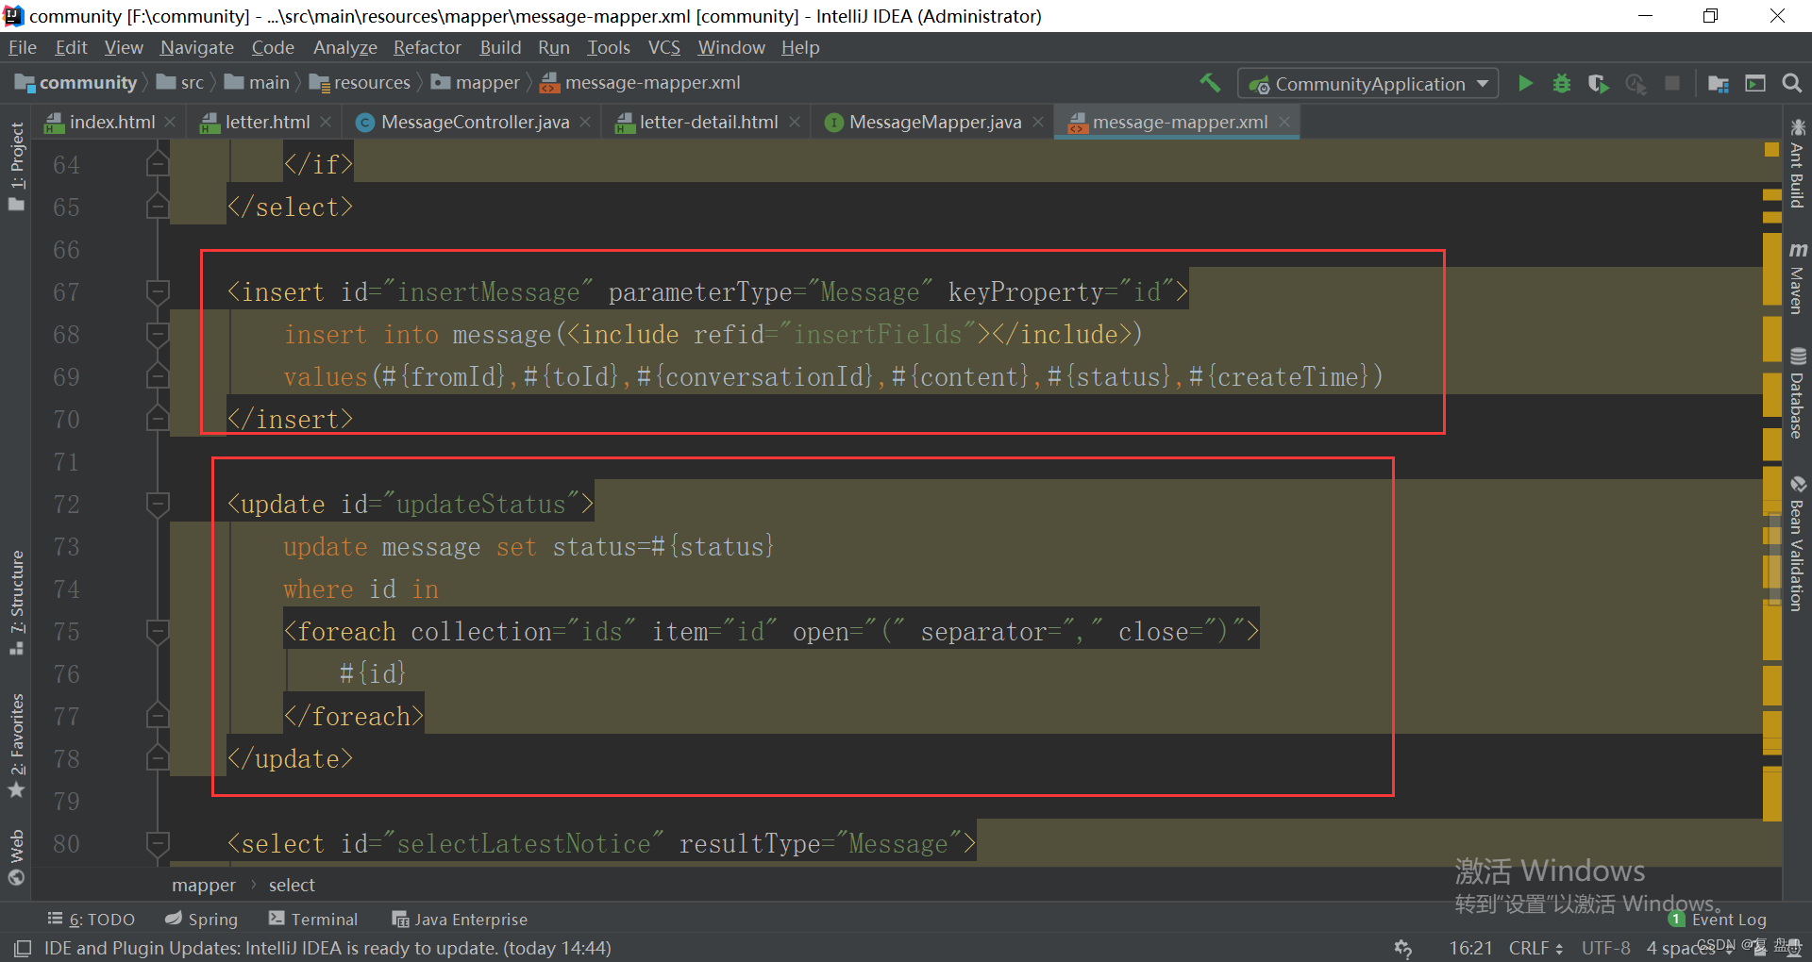The image size is (1812, 962).
Task: Click resources breadcrumb folder
Action: [361, 83]
